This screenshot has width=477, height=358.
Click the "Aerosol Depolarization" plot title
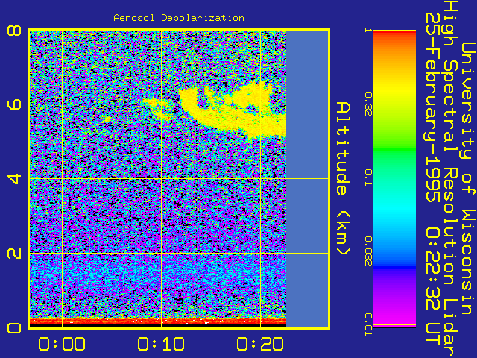point(179,18)
